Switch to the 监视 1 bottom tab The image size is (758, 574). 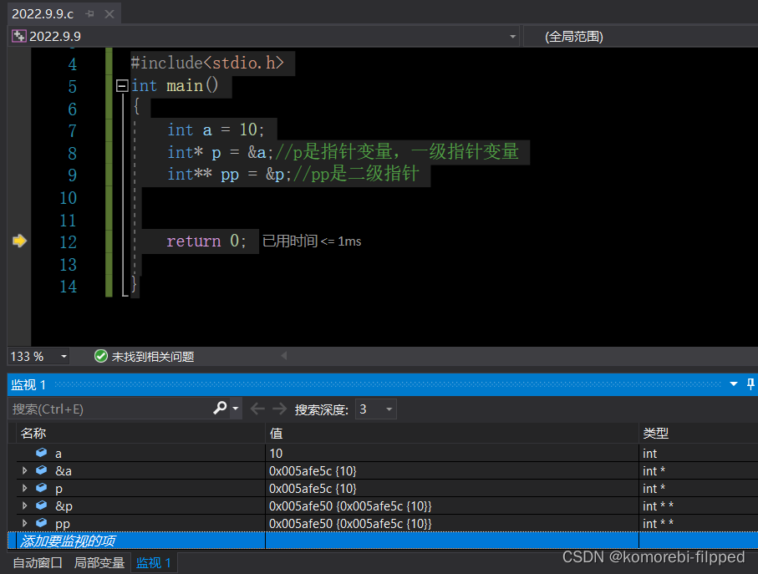pos(153,563)
